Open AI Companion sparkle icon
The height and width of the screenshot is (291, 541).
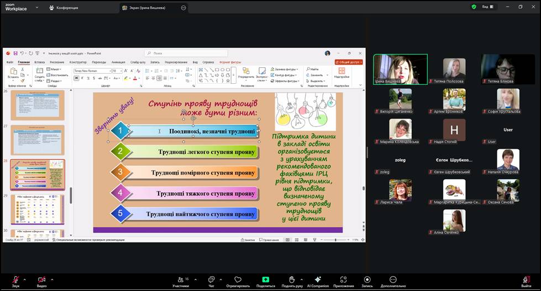pos(318,279)
